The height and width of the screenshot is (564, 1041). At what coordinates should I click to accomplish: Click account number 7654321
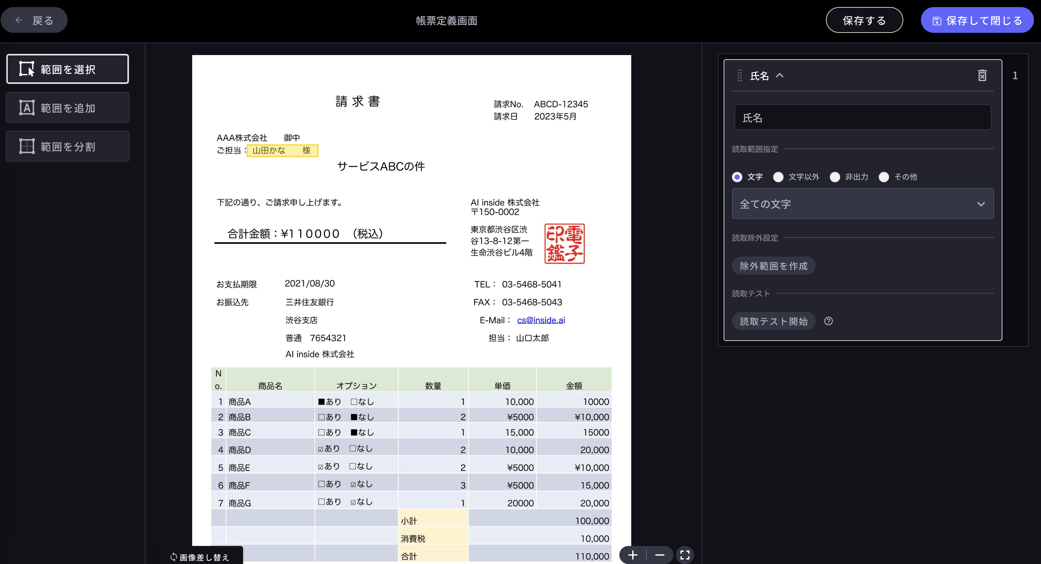pos(328,338)
